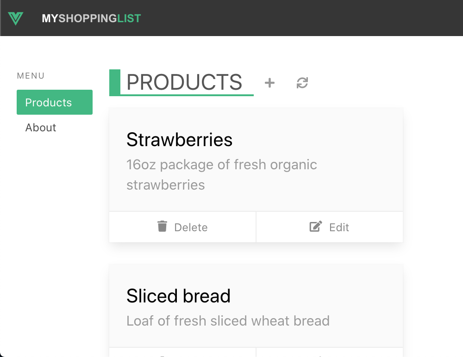The width and height of the screenshot is (463, 357).
Task: Click the trash icon on the Strawberries card
Action: click(162, 226)
